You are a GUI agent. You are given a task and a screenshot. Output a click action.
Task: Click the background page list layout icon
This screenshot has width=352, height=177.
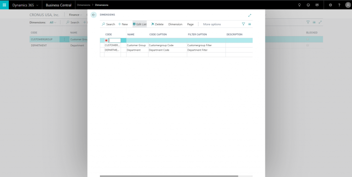314,22
